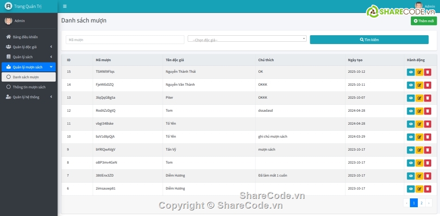Click the Thêm mới button
The height and width of the screenshot is (216, 440).
pos(423,21)
